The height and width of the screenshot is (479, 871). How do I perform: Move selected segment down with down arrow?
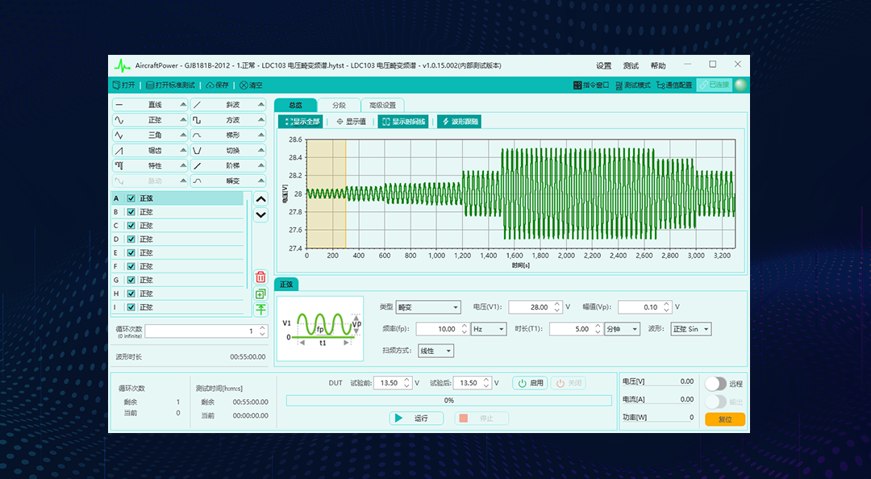(x=260, y=215)
